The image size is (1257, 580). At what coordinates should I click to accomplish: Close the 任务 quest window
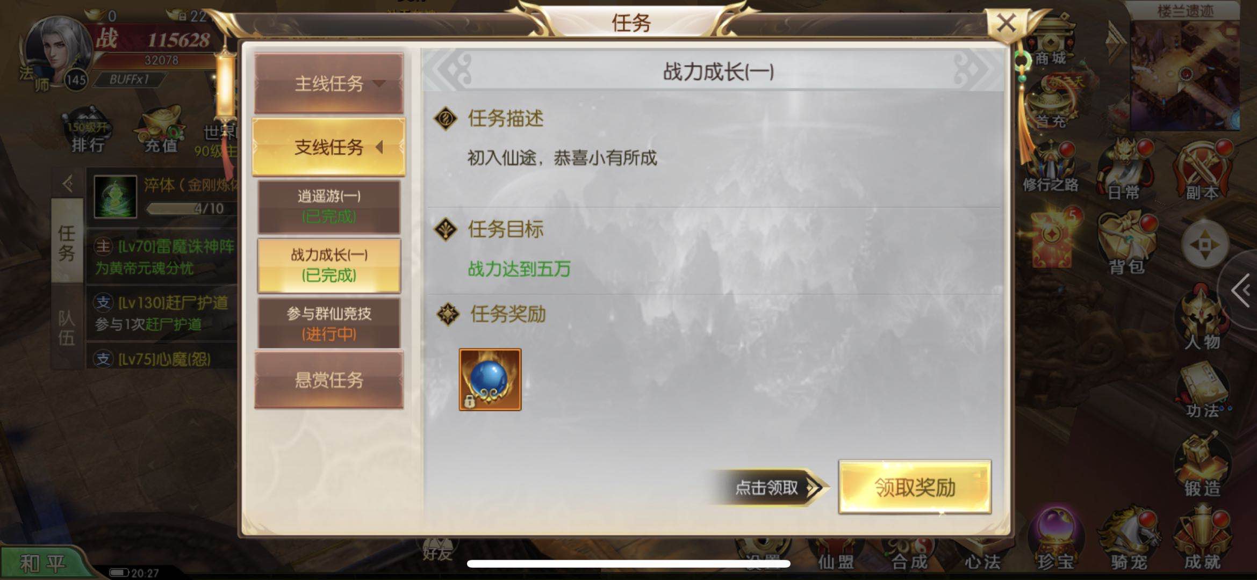click(1006, 24)
